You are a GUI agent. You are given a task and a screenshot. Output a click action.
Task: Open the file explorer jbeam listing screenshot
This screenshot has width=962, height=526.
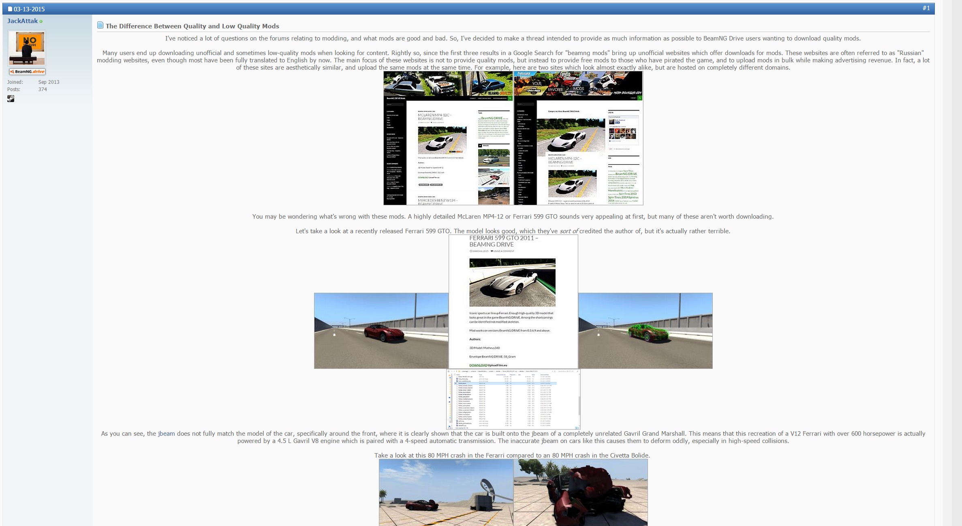(513, 399)
